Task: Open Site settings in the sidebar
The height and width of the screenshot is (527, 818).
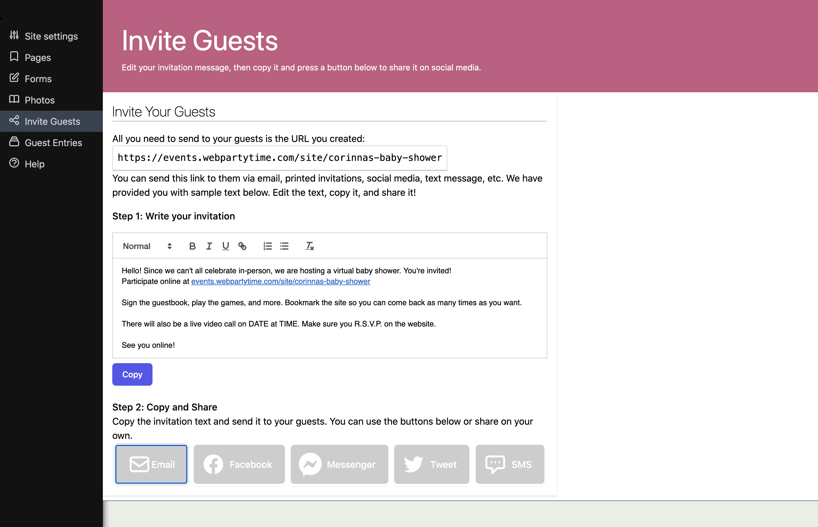Action: pyautogui.click(x=51, y=36)
